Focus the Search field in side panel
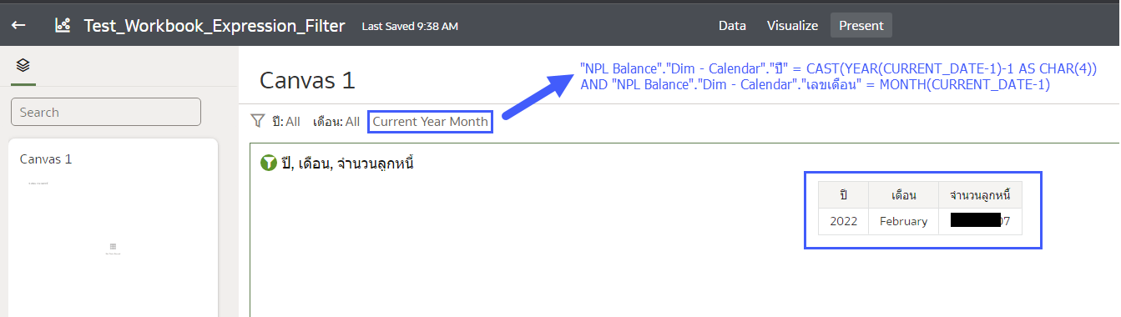The width and height of the screenshot is (1121, 317). (106, 112)
